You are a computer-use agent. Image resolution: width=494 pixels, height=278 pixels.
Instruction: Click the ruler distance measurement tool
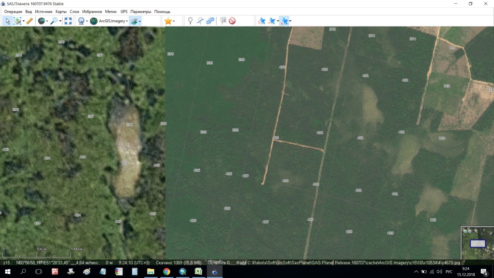point(29,21)
